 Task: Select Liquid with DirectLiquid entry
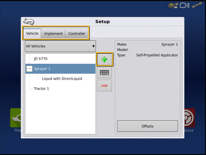pyautogui.click(x=62, y=78)
